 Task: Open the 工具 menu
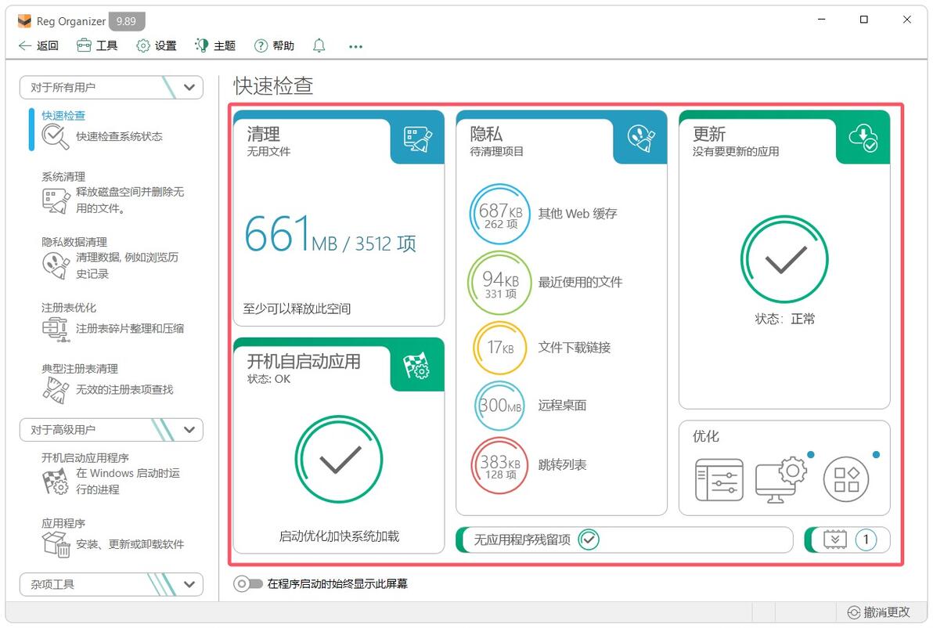click(x=98, y=46)
